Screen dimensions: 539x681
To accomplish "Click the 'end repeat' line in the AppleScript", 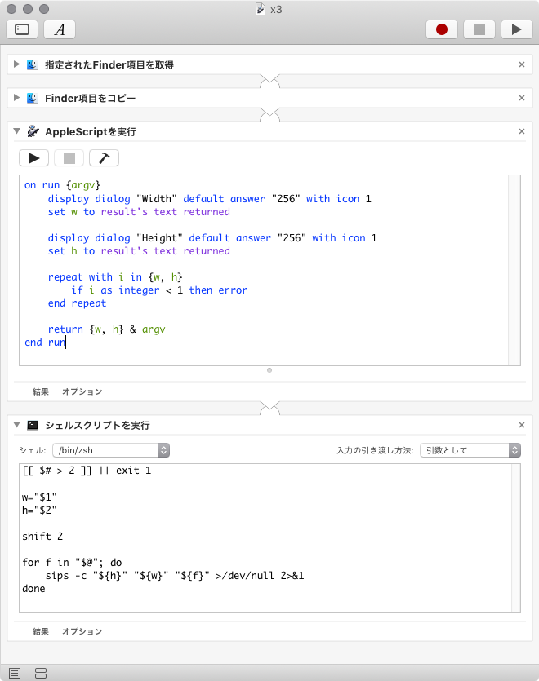I will click(77, 303).
